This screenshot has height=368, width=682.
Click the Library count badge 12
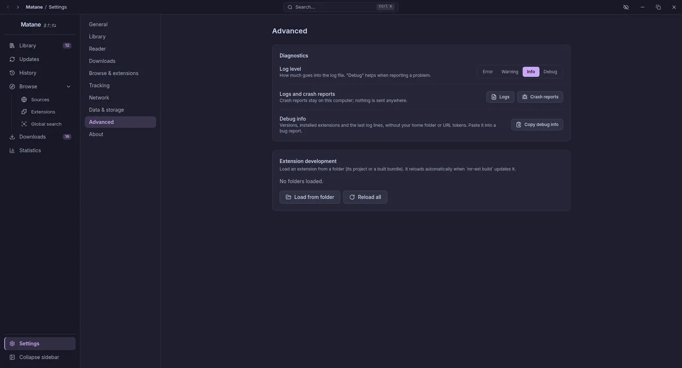(x=67, y=46)
